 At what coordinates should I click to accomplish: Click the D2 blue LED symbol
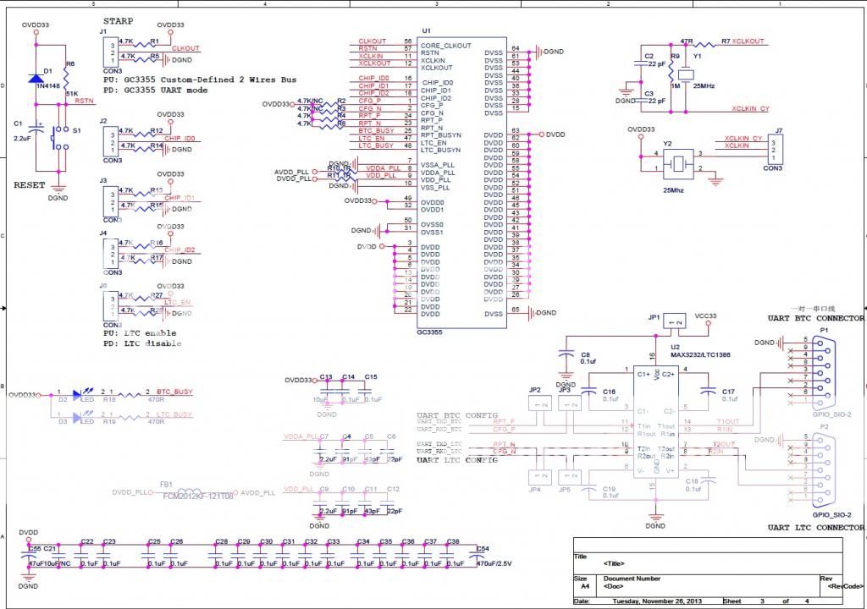[x=81, y=394]
